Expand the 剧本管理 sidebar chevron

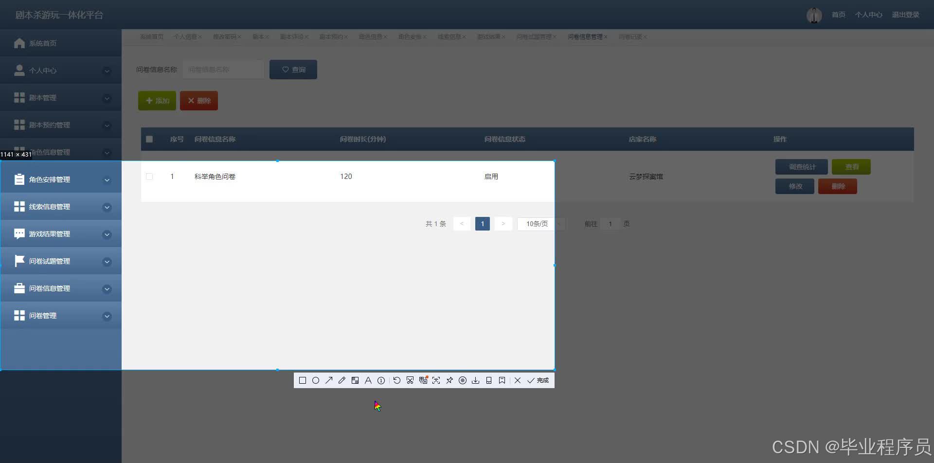point(107,98)
